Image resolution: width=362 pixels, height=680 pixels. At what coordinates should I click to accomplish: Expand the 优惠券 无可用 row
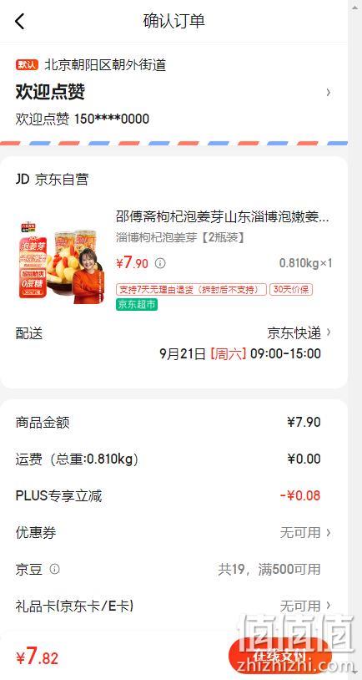[x=173, y=532]
